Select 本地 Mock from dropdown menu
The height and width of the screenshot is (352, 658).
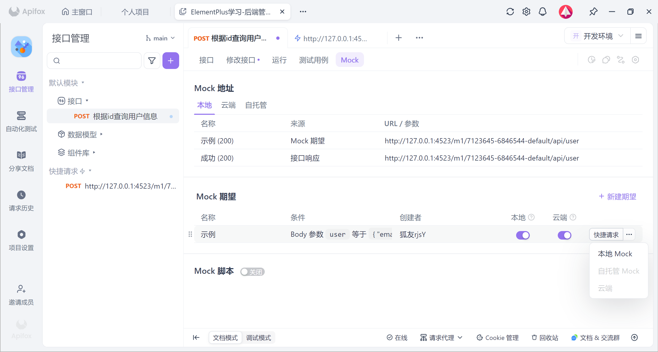click(x=615, y=254)
